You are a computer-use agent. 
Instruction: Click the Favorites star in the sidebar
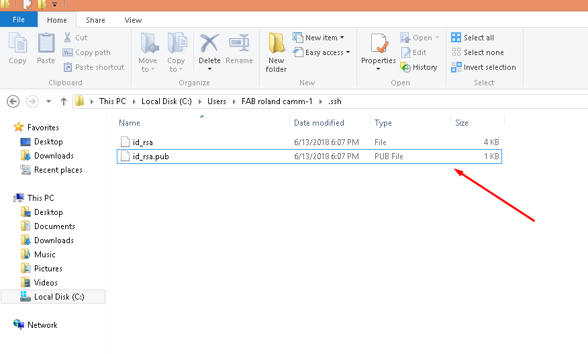click(18, 127)
